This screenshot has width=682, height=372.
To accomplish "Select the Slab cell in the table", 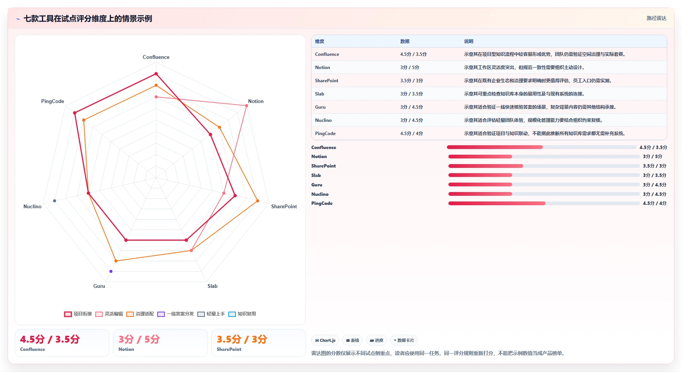I will (319, 94).
